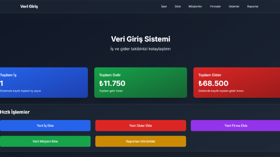Click the Sistemde kayıtlı toplam iş sayısı caption
This screenshot has width=280, height=157.
pos(20,91)
